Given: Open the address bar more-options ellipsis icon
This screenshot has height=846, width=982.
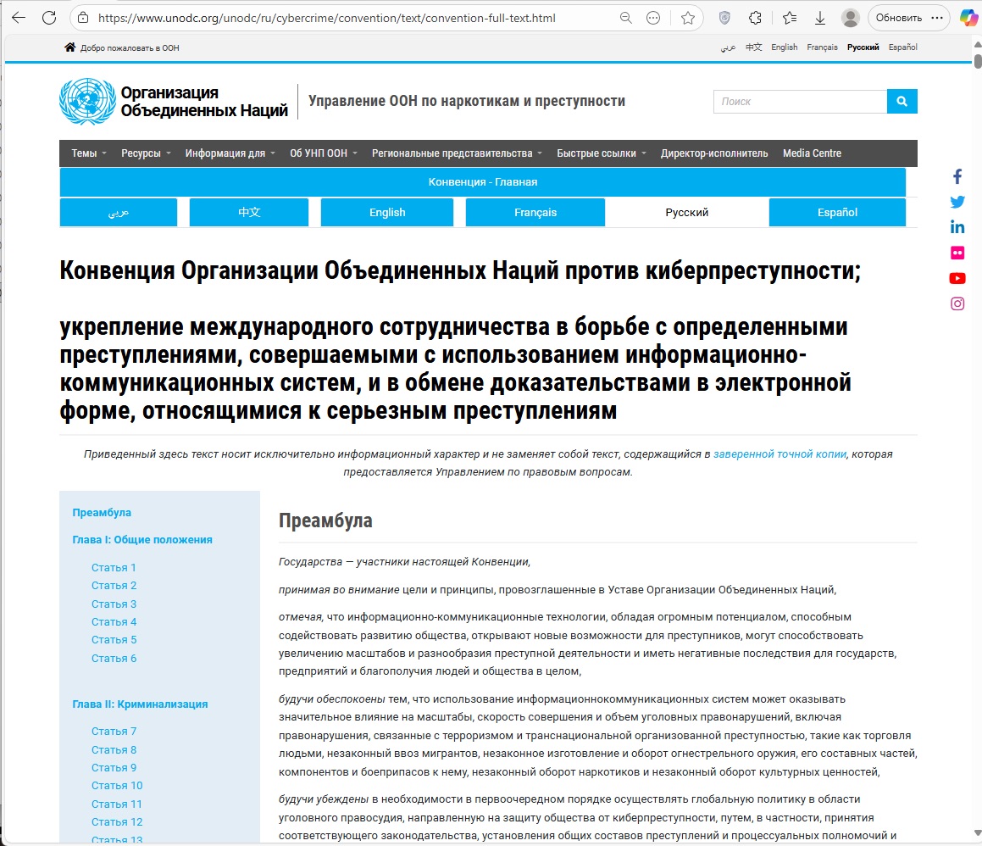Looking at the screenshot, I should pyautogui.click(x=653, y=18).
